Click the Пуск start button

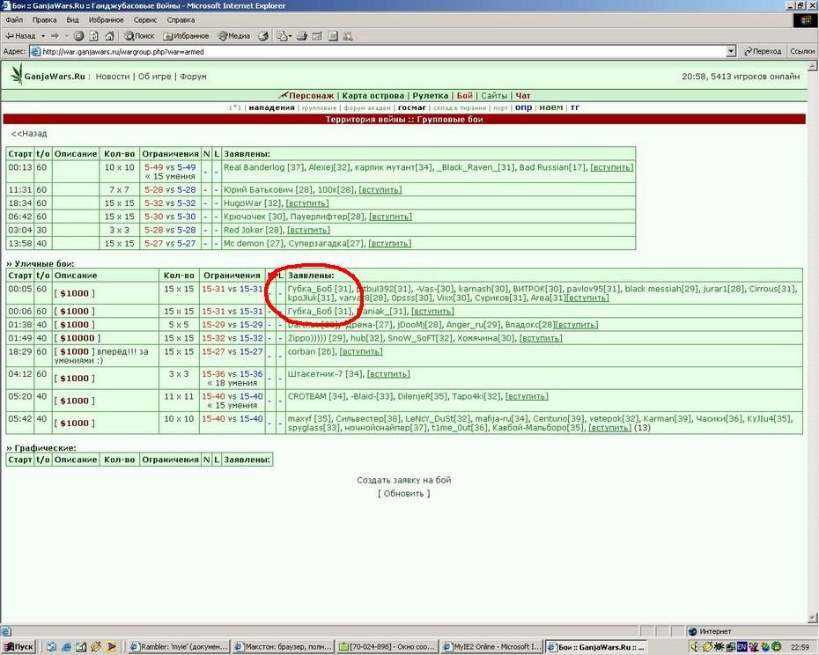click(x=18, y=647)
